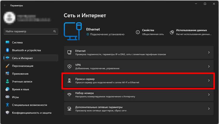This screenshot has width=219, height=124.
Task: Click the Учетные записи person icon
Action: click(x=7, y=81)
